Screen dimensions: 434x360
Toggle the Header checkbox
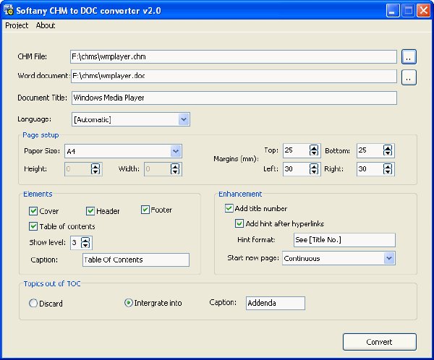click(x=90, y=211)
